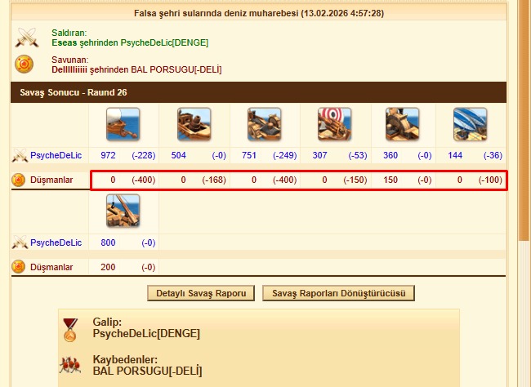Select the mortar ship icon
This screenshot has height=387, width=531.
click(x=194, y=124)
